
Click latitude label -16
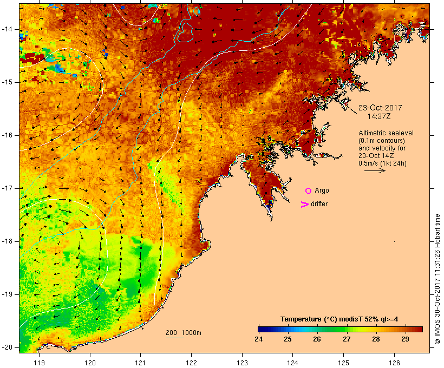tap(7, 135)
